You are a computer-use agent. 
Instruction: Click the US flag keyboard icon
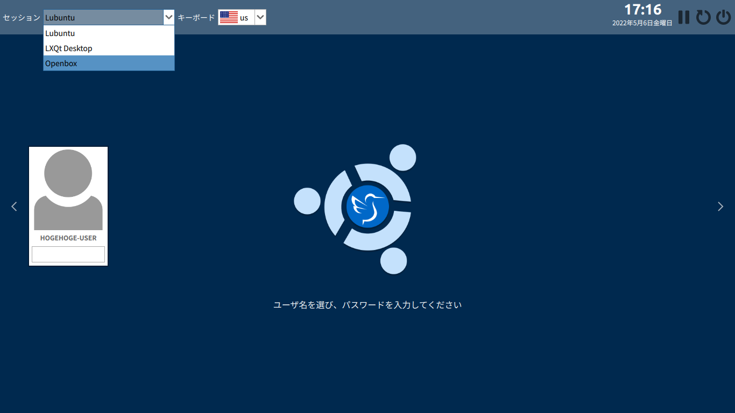point(229,17)
